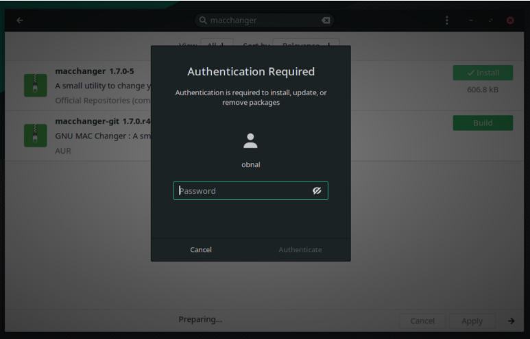Click the GNU MAC Changer description

(103, 136)
